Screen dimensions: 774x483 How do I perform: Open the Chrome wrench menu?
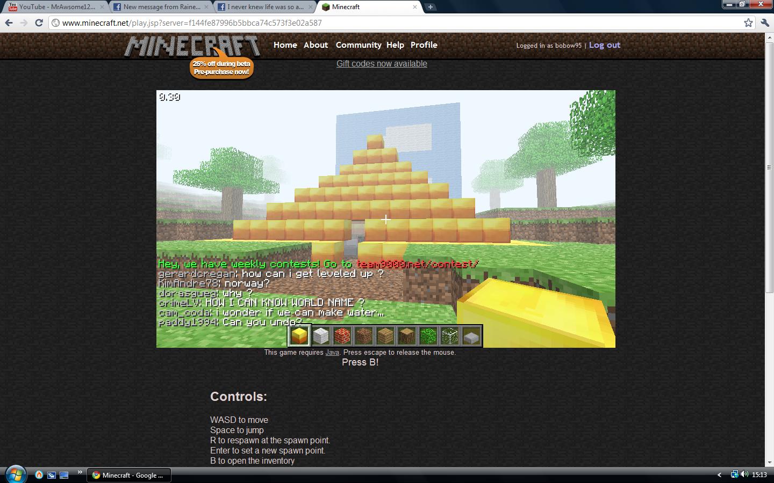point(764,23)
